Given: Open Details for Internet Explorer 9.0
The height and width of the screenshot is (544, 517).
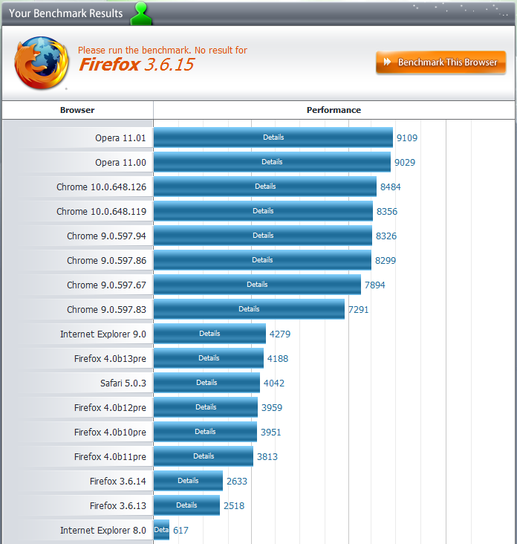Looking at the screenshot, I should click(x=209, y=334).
